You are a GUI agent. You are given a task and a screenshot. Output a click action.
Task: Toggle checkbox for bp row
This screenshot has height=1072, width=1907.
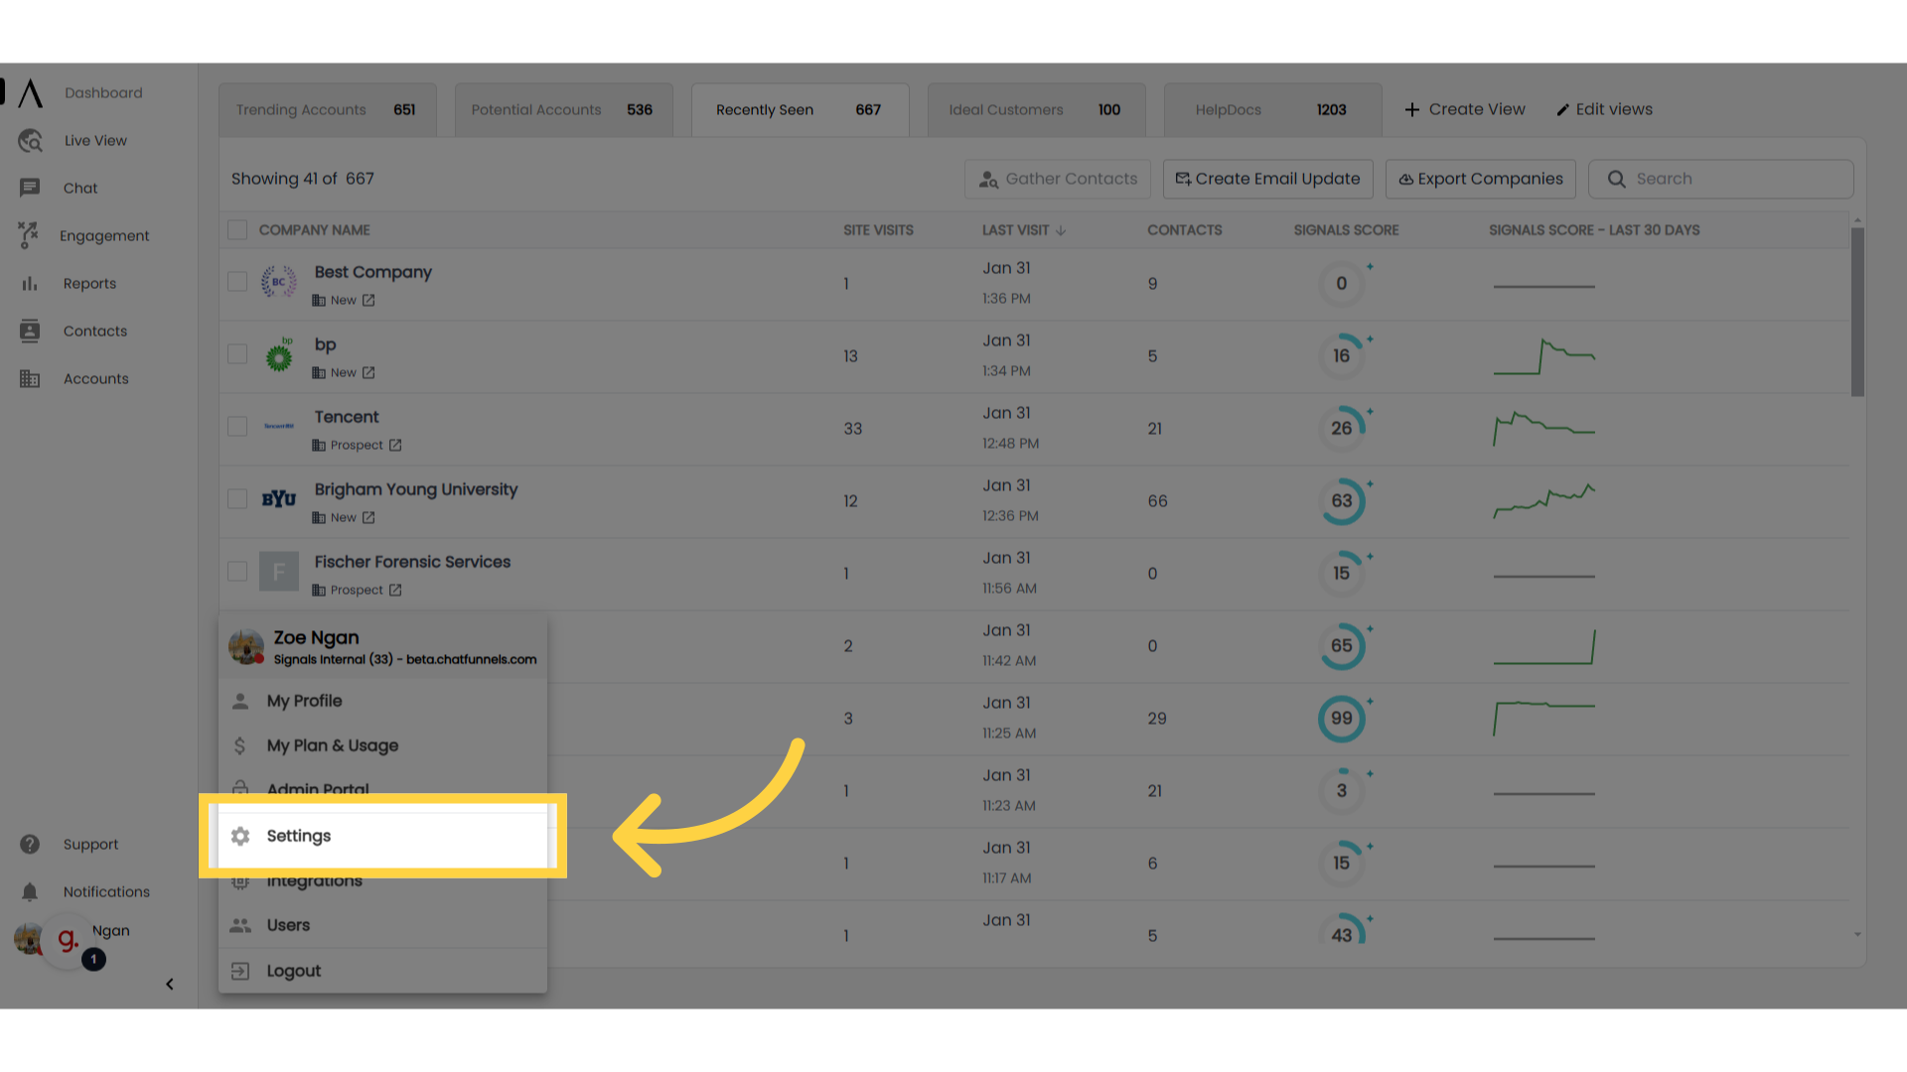[237, 354]
